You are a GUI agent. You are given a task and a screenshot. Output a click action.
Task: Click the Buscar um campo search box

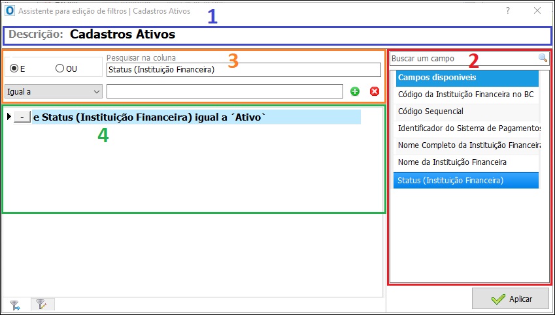464,59
